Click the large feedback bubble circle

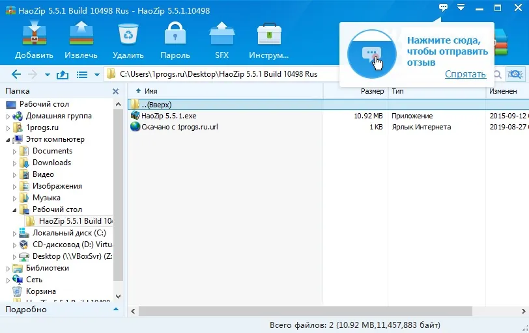(372, 54)
